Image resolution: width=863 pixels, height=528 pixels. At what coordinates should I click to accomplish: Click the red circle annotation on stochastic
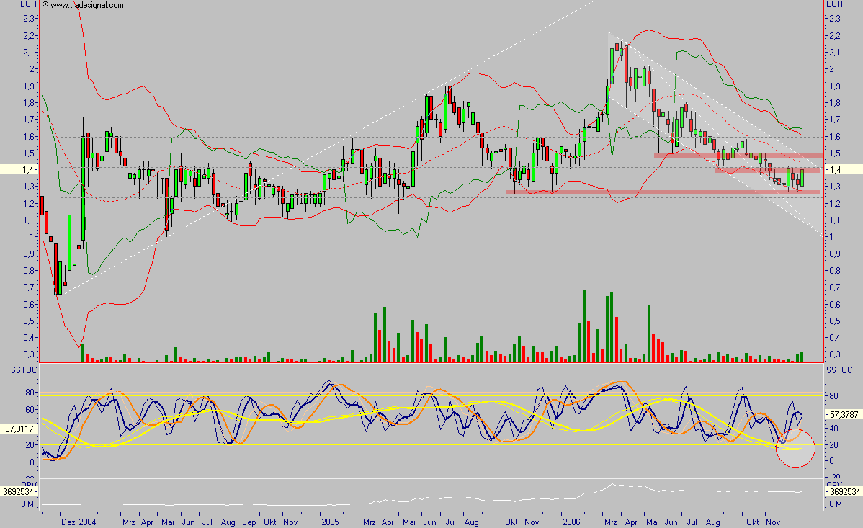795,448
